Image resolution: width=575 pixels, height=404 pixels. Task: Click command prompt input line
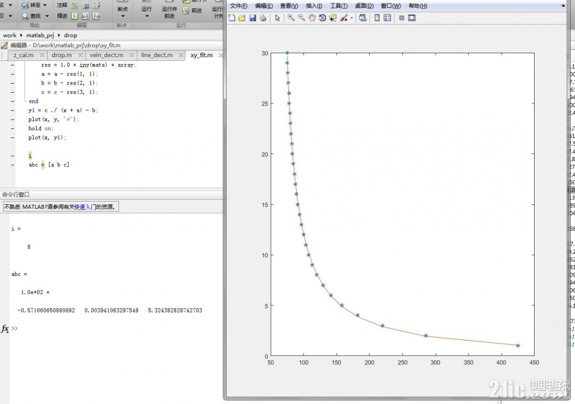(x=117, y=328)
